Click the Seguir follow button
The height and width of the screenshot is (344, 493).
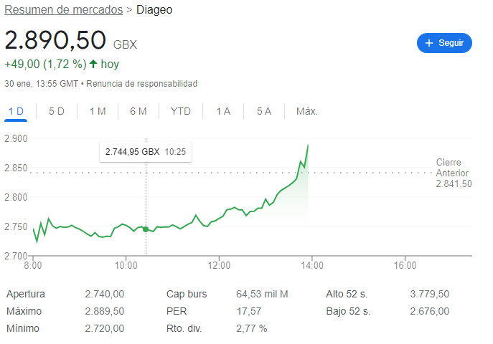click(444, 43)
